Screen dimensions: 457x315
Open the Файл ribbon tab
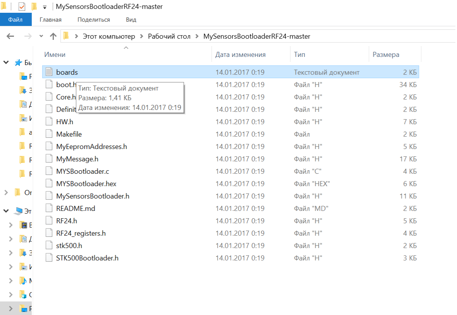16,19
